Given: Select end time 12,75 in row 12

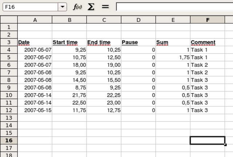Looking at the screenshot, I should [x=104, y=110].
